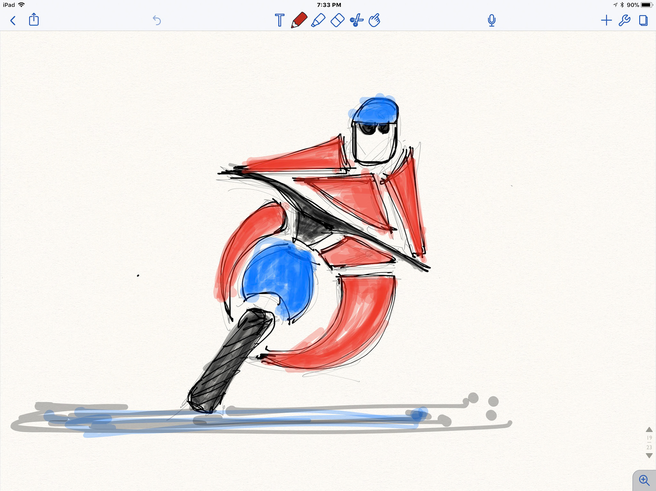656x491 pixels.
Task: Switch to the Hand pan tool
Action: (375, 20)
